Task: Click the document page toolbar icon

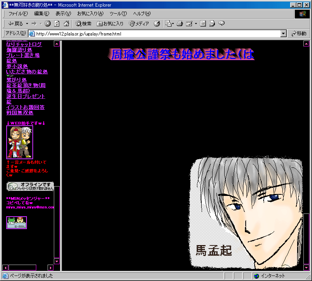Action: click(203, 24)
